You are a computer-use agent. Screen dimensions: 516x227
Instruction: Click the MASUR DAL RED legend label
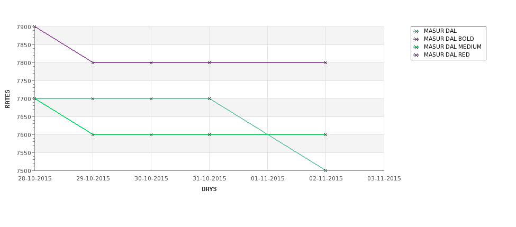click(447, 55)
